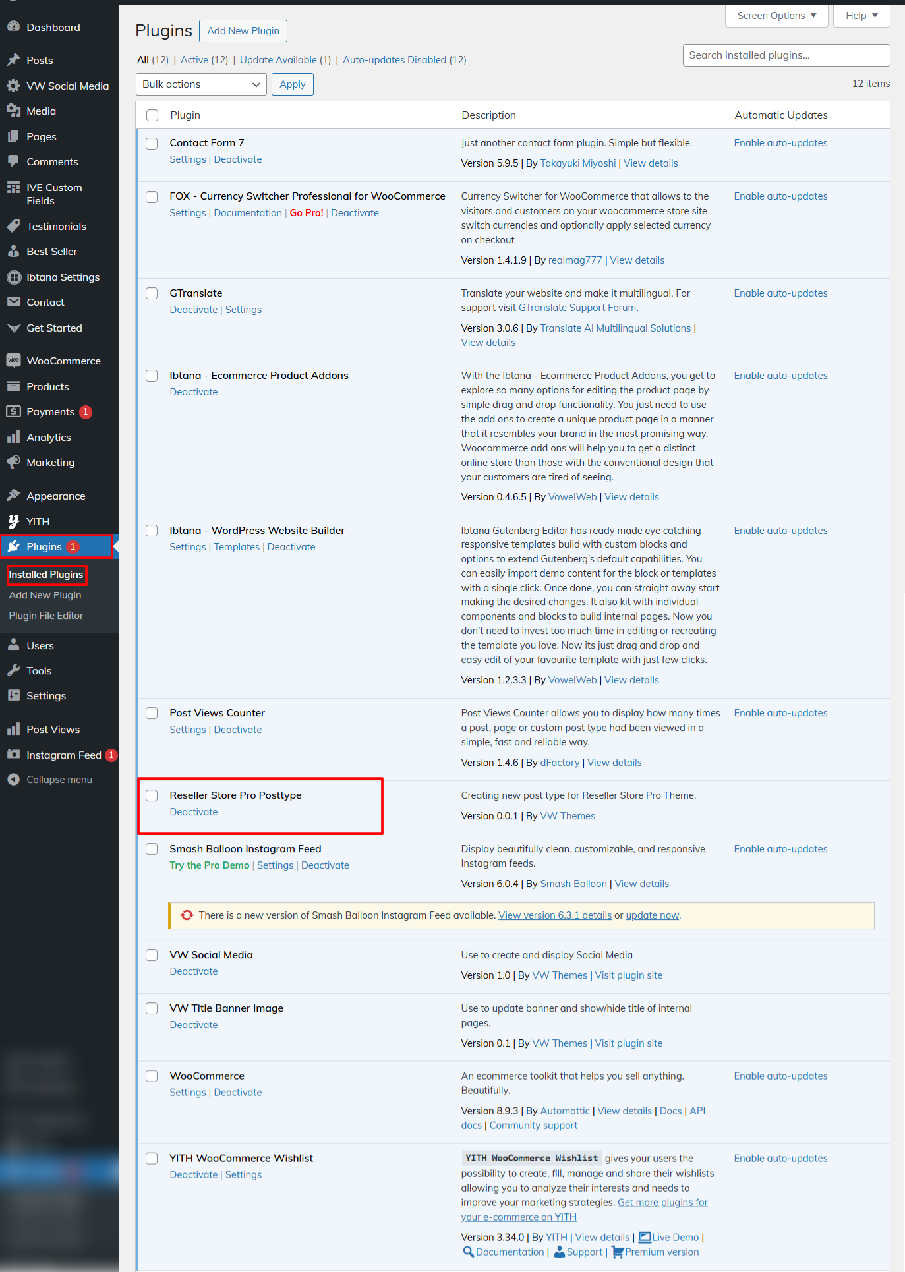Click the Dashboard gauge icon
Screen dimensions: 905x1272
(x=13, y=27)
